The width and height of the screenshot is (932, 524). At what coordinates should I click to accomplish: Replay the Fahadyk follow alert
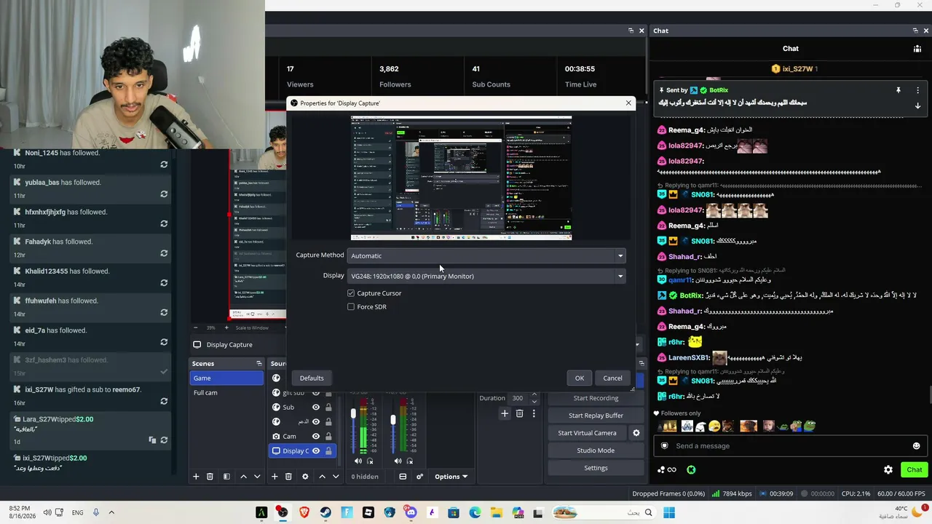click(x=164, y=253)
